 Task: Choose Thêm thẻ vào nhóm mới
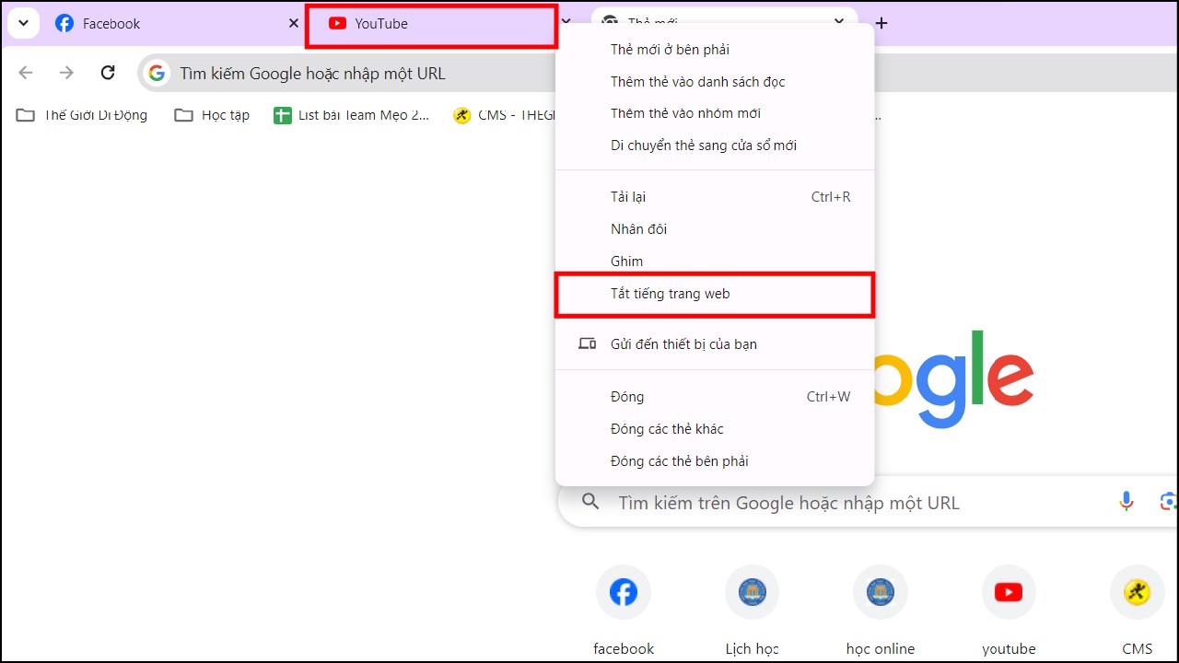(x=715, y=113)
